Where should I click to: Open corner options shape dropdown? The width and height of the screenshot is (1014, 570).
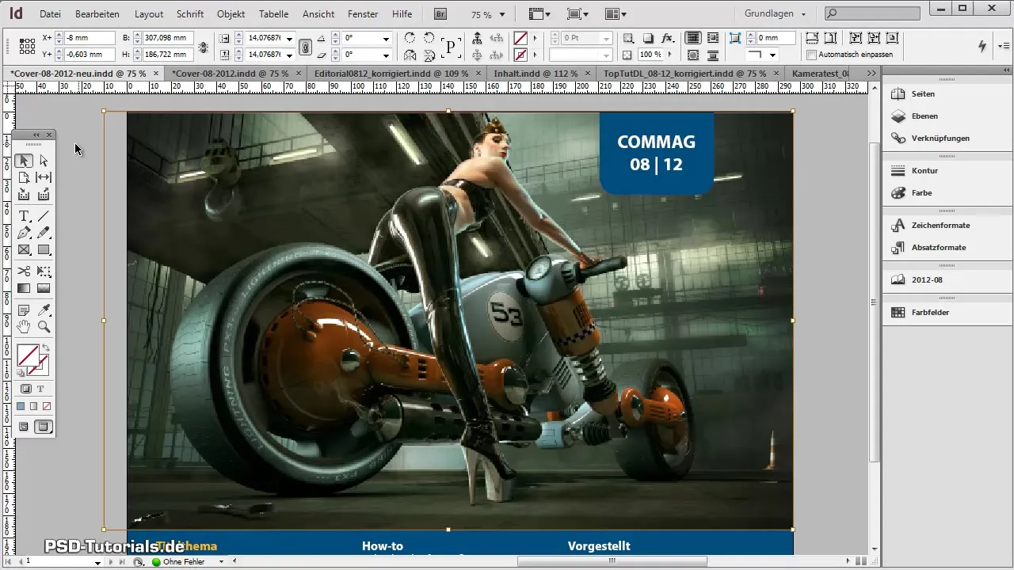click(x=772, y=55)
